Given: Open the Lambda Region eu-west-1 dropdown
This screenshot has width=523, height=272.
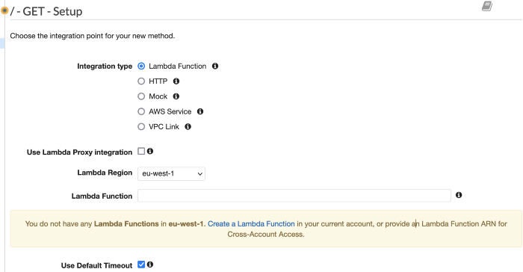Looking at the screenshot, I should 171,173.
